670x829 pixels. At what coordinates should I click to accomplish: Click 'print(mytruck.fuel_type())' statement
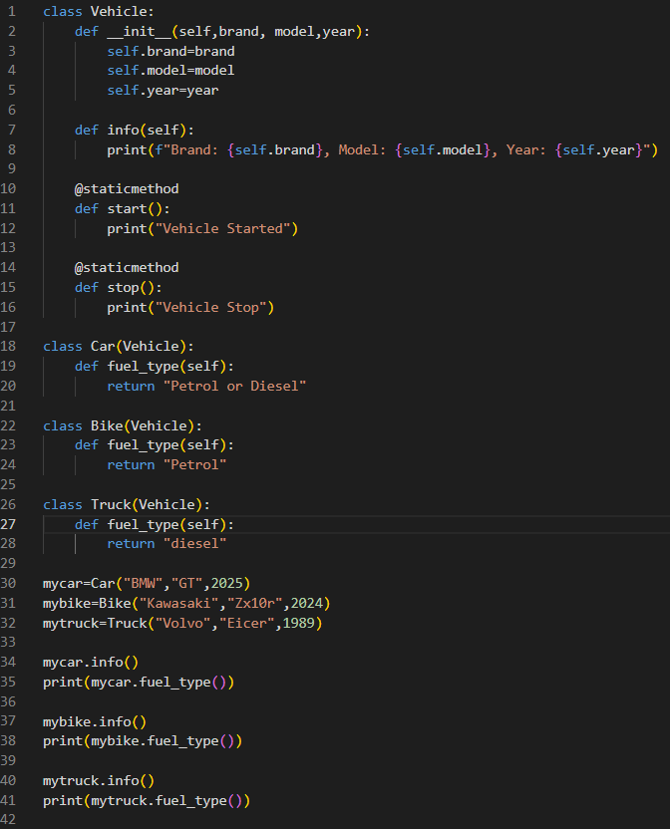point(147,801)
